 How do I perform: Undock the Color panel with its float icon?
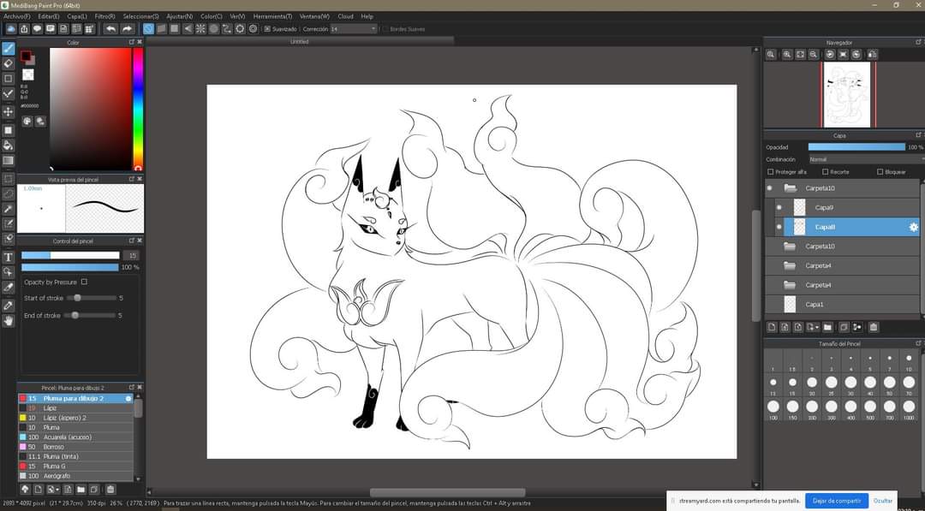tap(132, 42)
